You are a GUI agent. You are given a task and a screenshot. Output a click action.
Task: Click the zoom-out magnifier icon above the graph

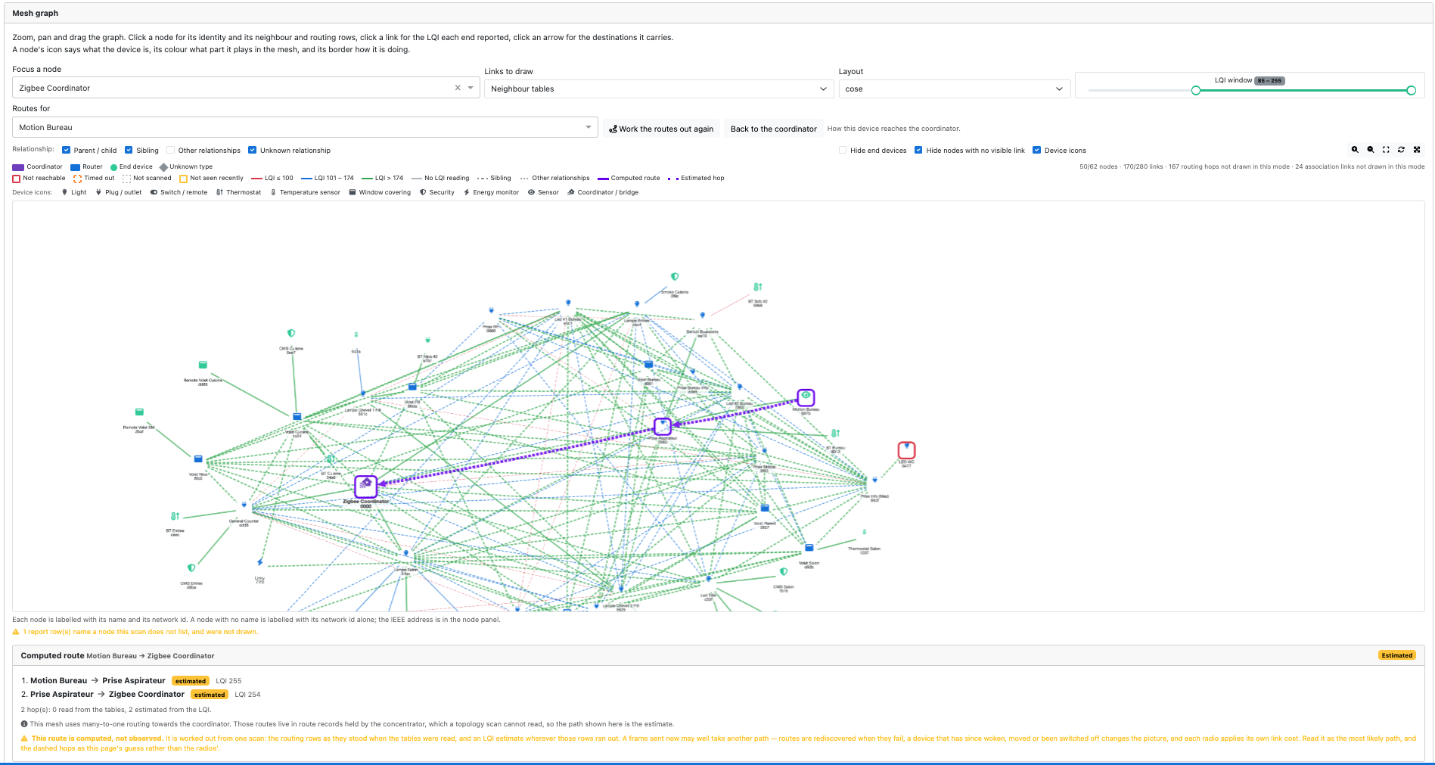point(1371,150)
